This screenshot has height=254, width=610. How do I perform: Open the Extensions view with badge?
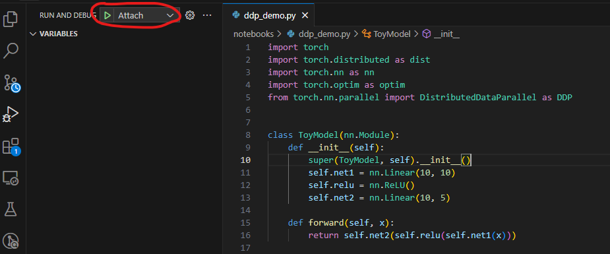point(11,146)
